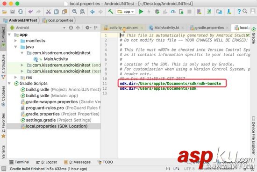This screenshot has width=257, height=172.
Task: Click the Undo arrow icon
Action: click(30, 12)
